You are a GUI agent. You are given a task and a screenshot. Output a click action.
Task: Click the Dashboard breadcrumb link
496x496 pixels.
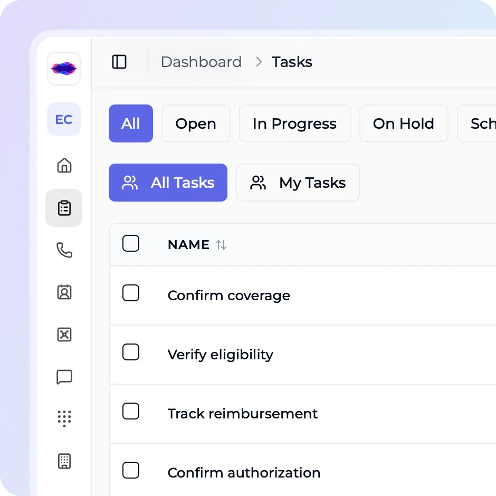201,62
